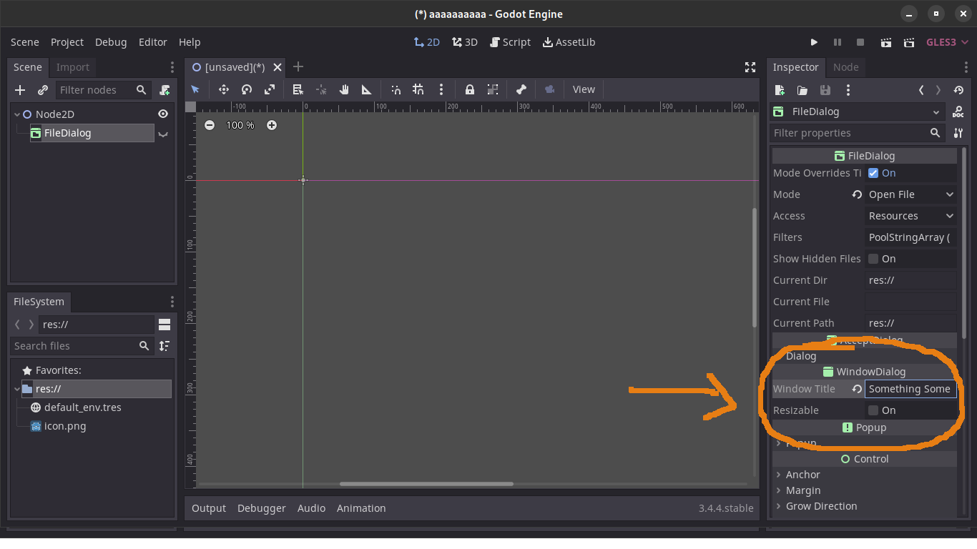977x549 pixels.
Task: Play a custom scene
Action: click(909, 42)
